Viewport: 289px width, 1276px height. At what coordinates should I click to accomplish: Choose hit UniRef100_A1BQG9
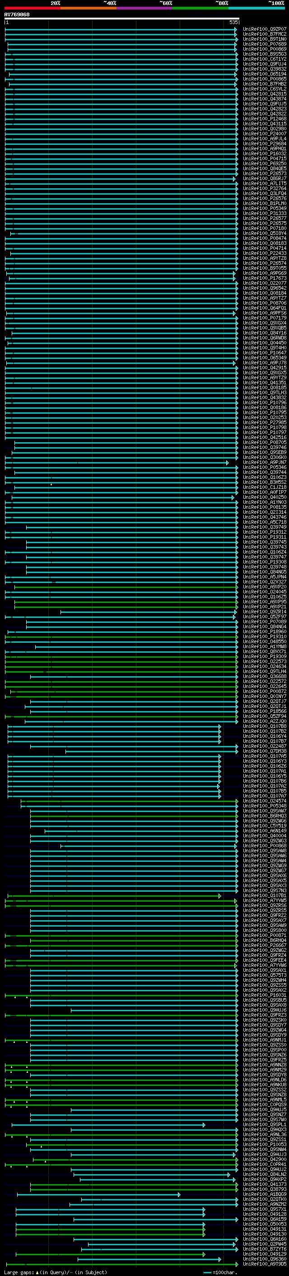point(264,1194)
